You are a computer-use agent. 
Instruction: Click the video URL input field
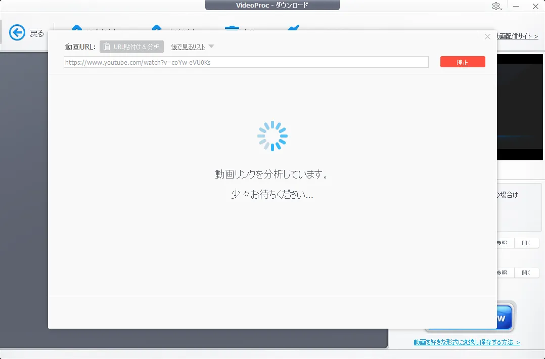click(x=246, y=62)
